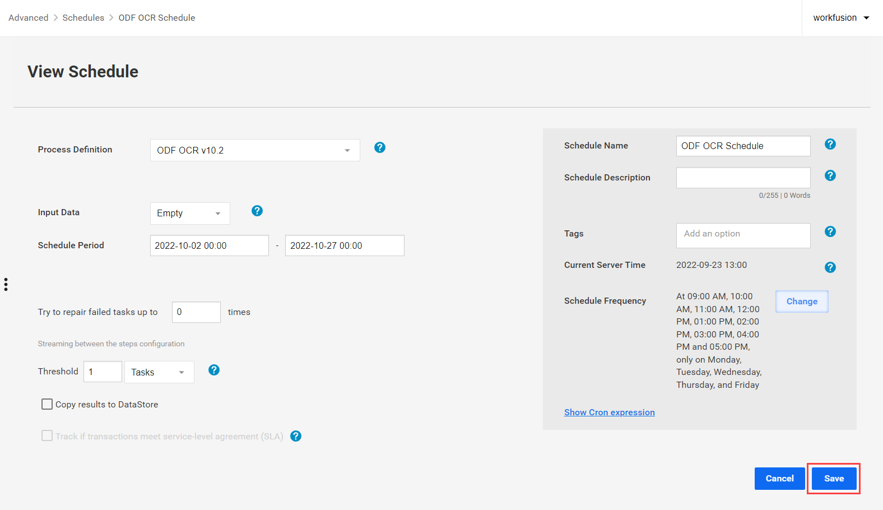Show help for Schedule Description
The image size is (883, 510).
[x=830, y=175]
